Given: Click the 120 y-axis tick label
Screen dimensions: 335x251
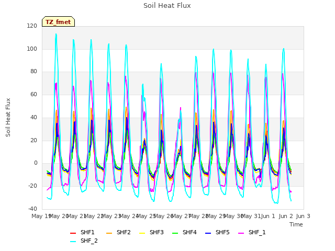Looking at the screenshot, I should coord(32,26).
